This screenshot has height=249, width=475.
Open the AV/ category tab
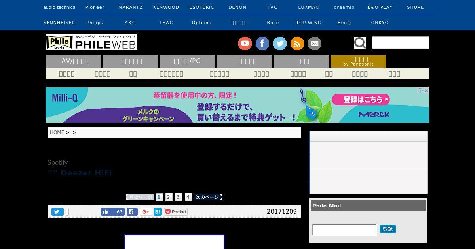click(73, 61)
